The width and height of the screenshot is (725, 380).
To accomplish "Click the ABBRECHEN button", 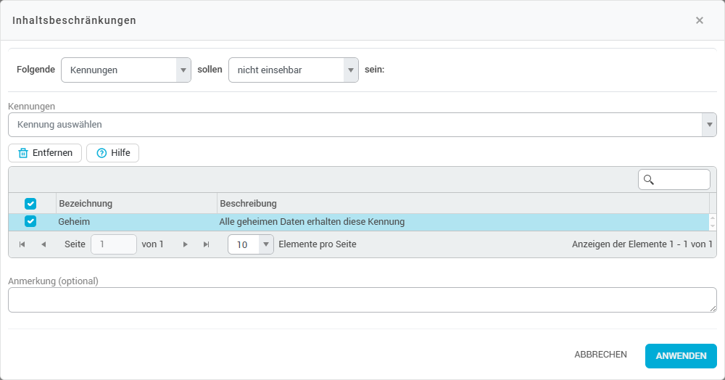I will tap(600, 355).
